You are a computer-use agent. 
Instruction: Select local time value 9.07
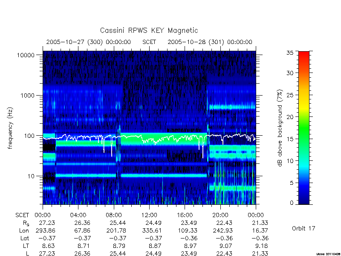pyautogui.click(x=226, y=246)
